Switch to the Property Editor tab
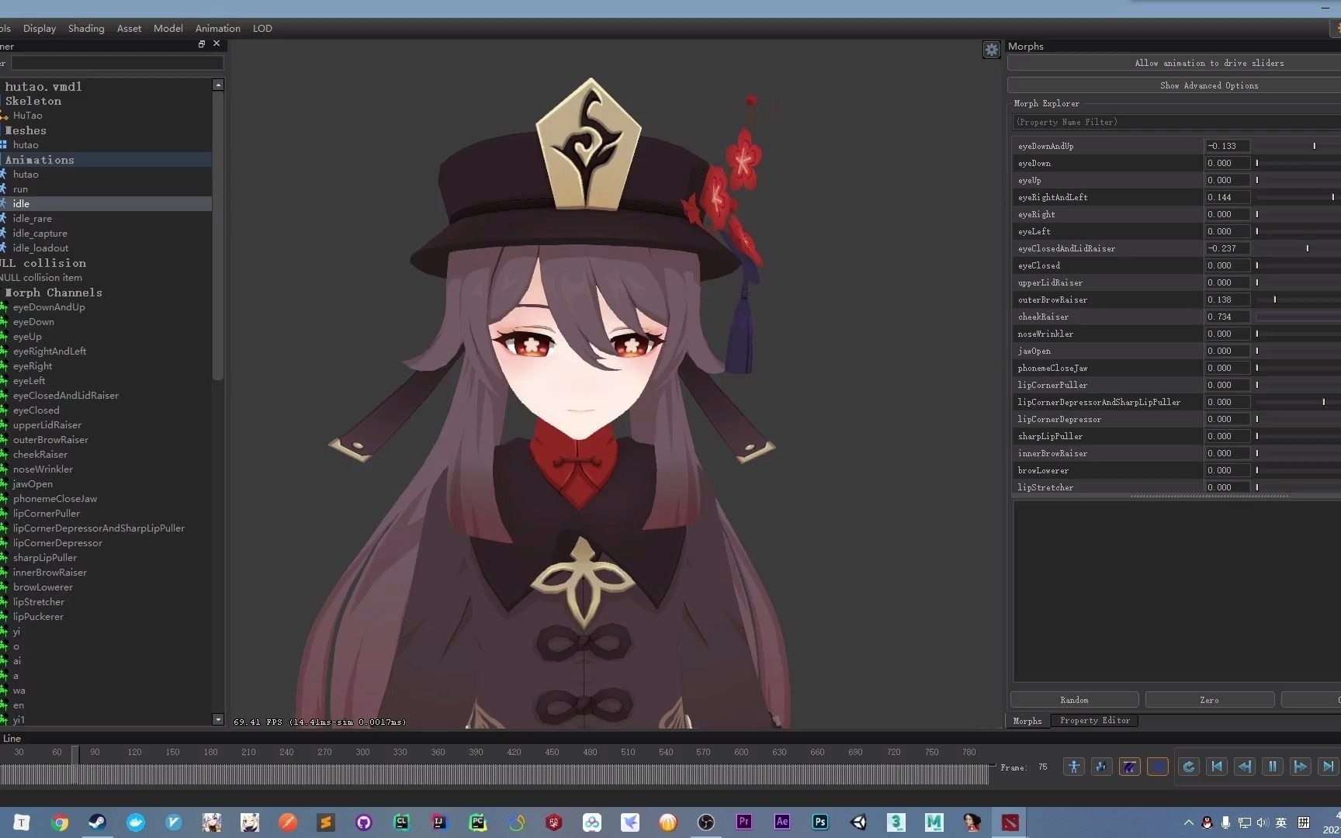The height and width of the screenshot is (838, 1341). tap(1095, 721)
